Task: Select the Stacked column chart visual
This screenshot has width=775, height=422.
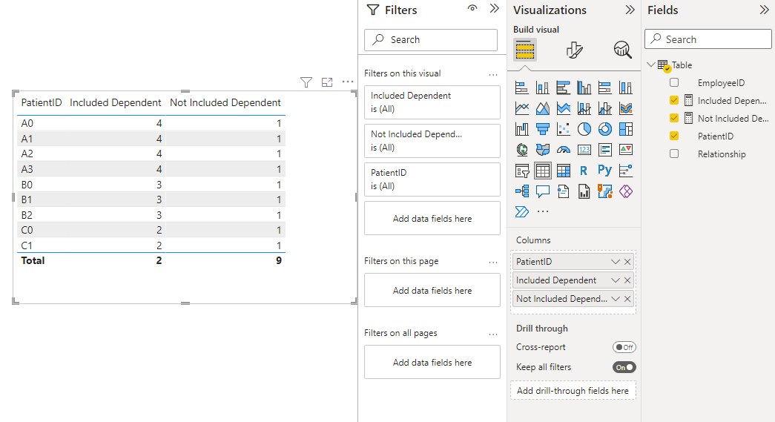Action: coord(543,88)
